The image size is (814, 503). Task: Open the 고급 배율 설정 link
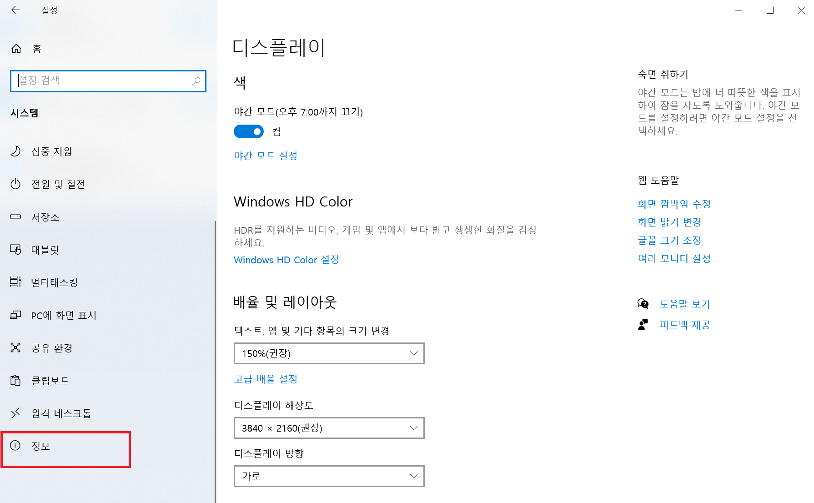click(266, 379)
